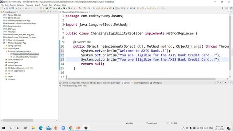
Task: Open dropdown arrow next to Run icon
Action: point(62,8)
